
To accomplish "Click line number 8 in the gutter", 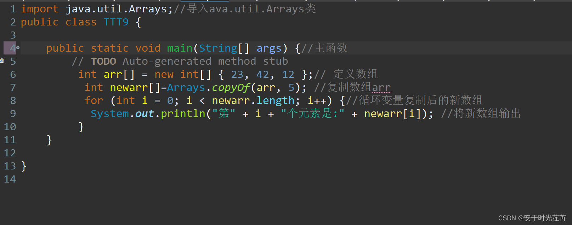I will tap(13, 100).
